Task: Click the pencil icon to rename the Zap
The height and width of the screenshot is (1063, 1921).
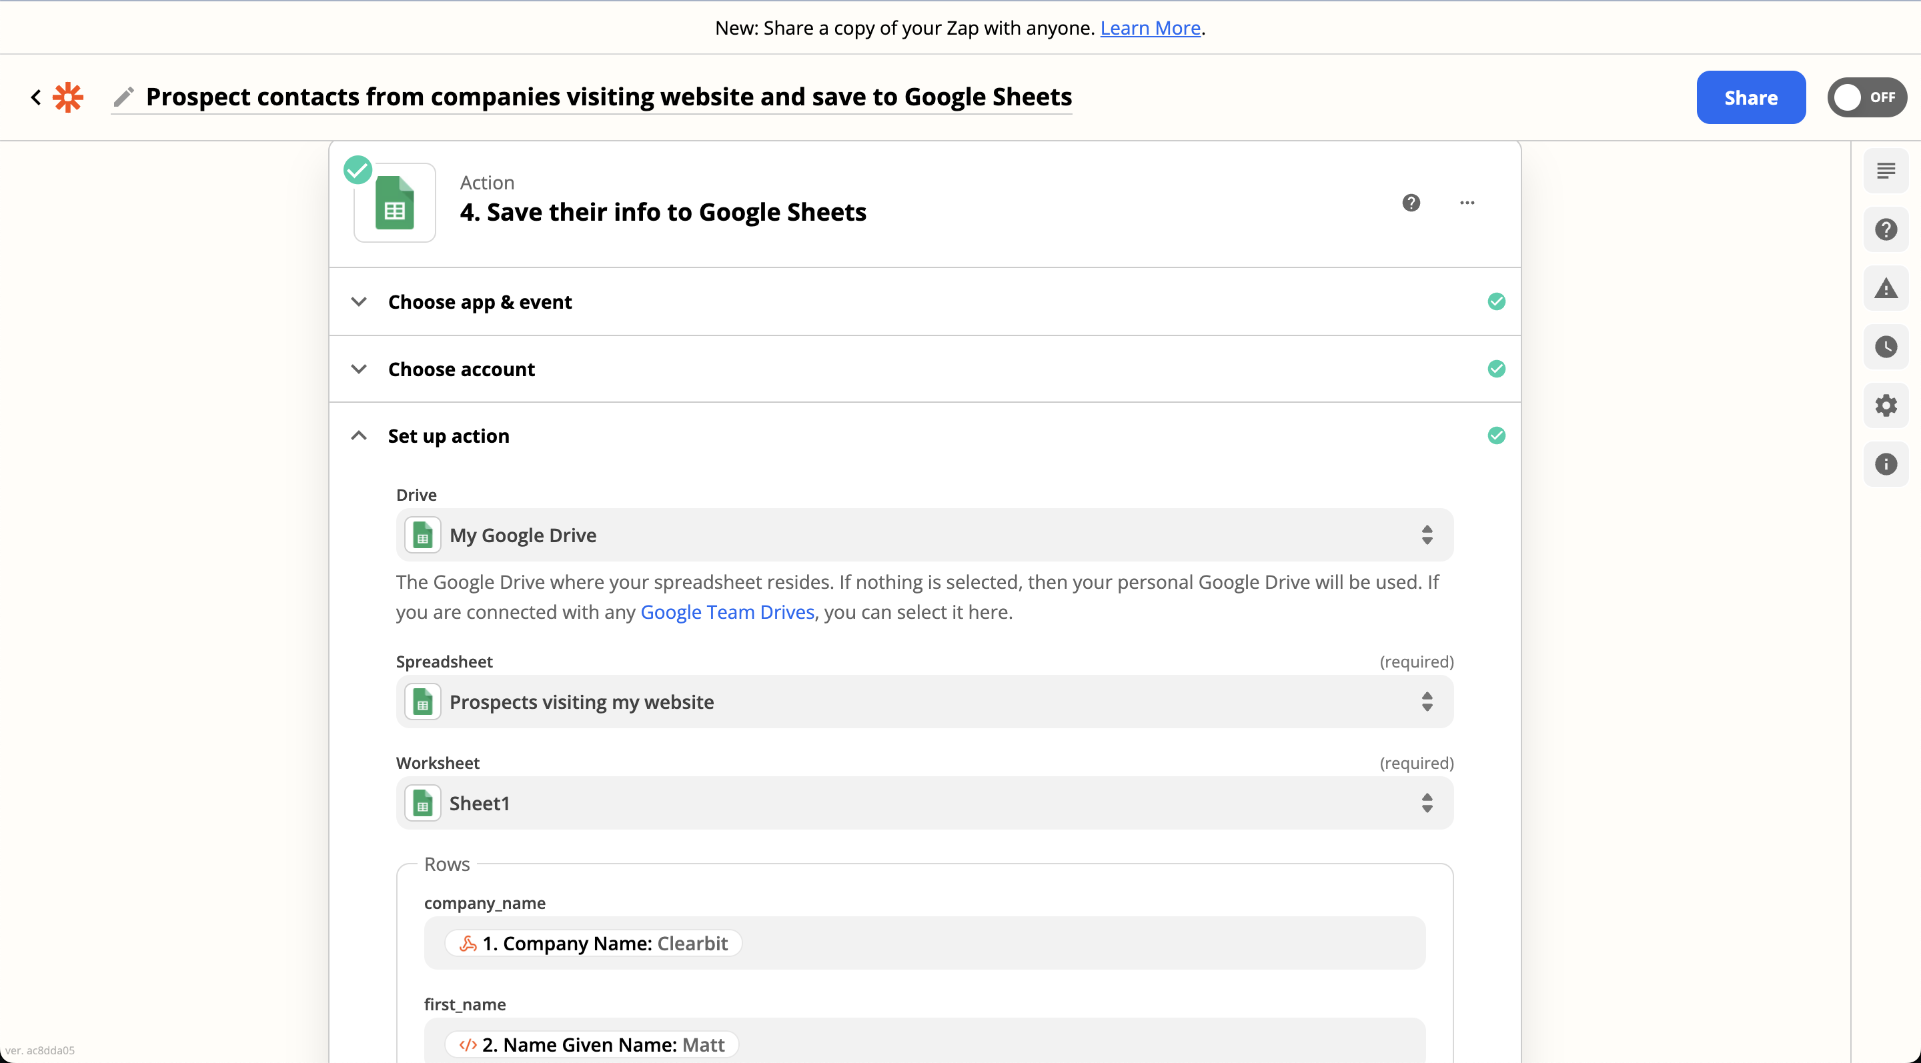Action: [x=124, y=97]
